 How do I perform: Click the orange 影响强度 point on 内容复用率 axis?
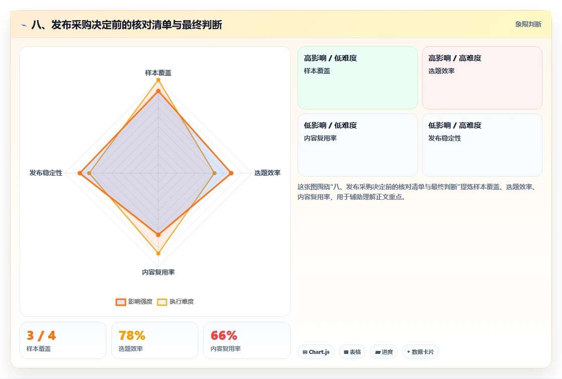158,235
